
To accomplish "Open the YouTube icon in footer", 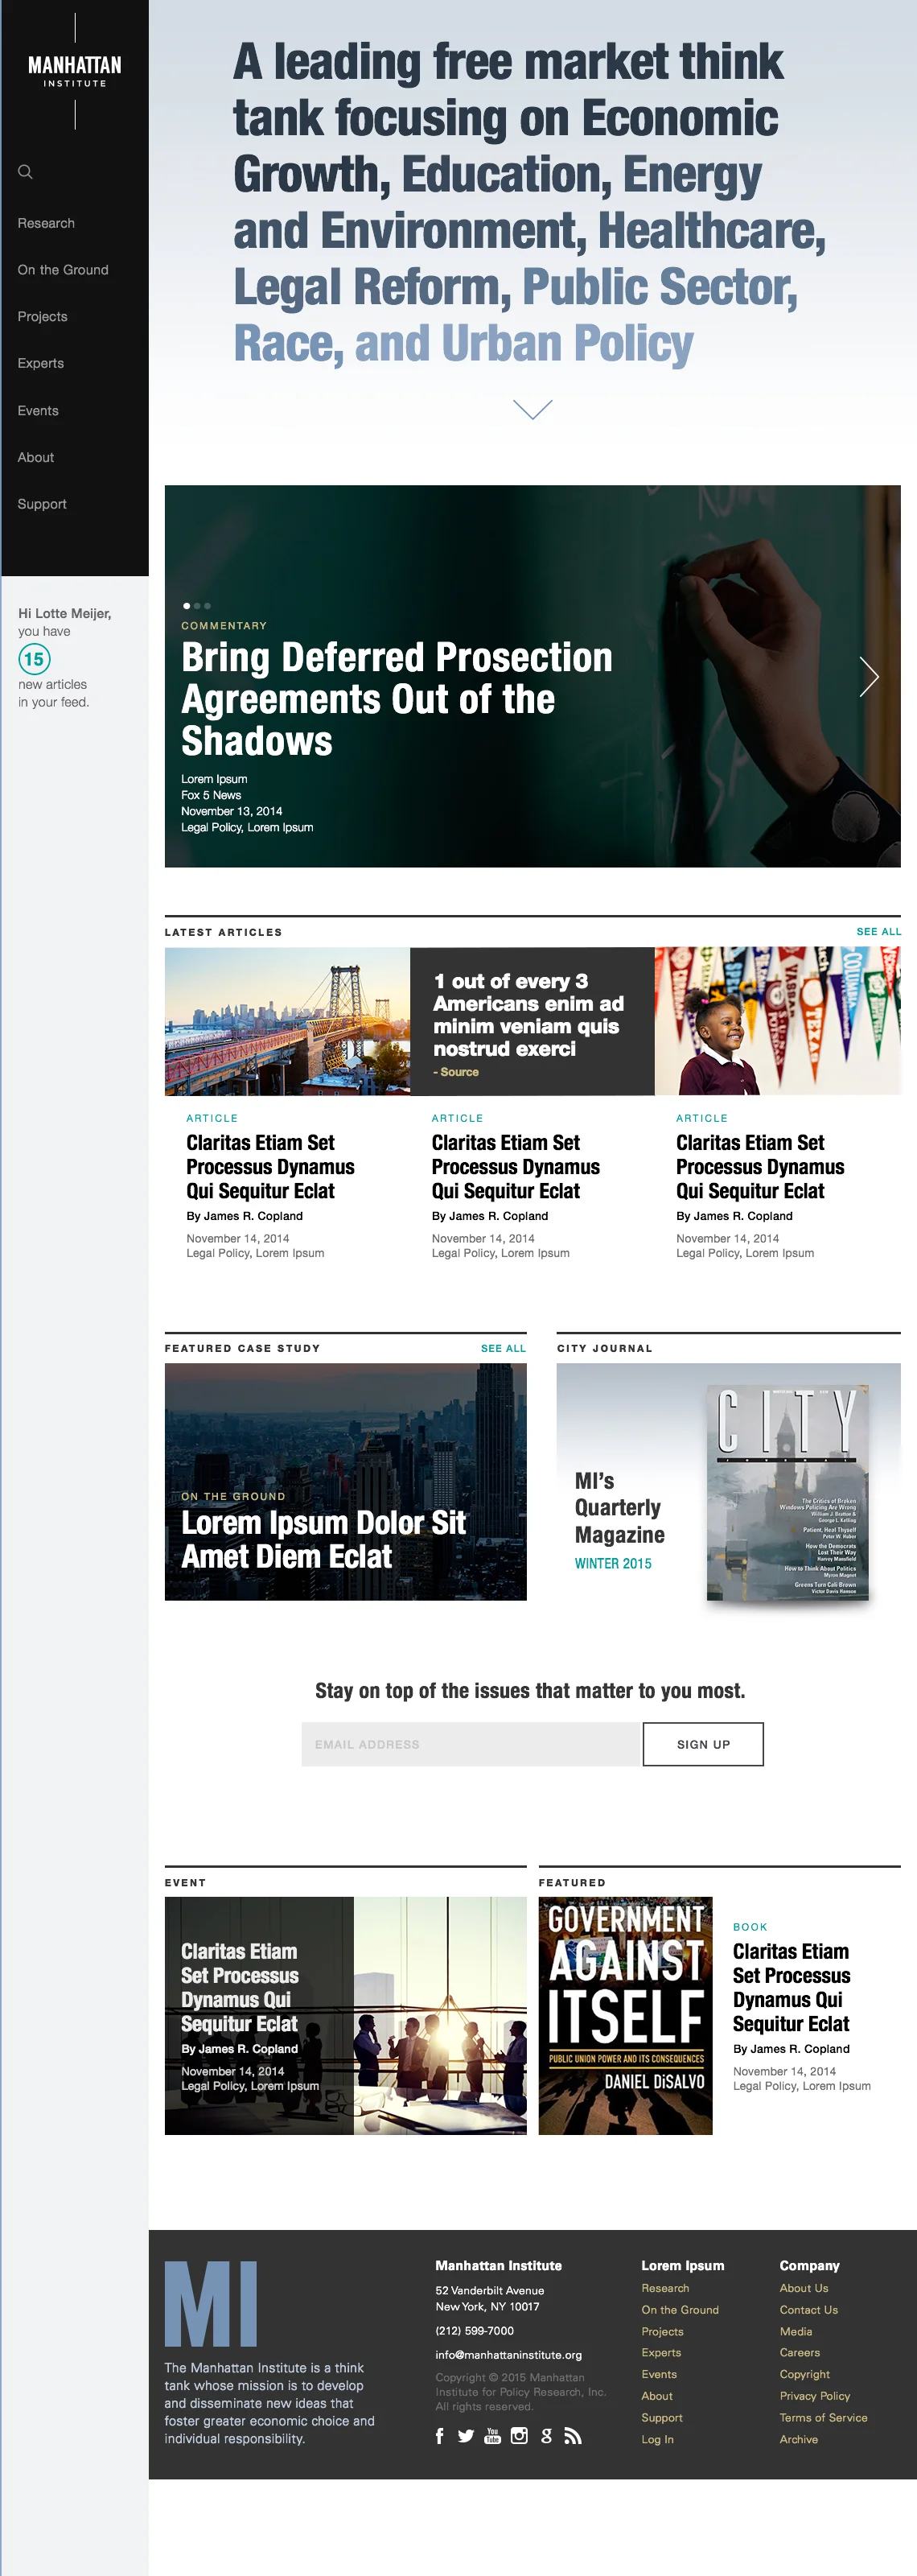I will point(492,2436).
